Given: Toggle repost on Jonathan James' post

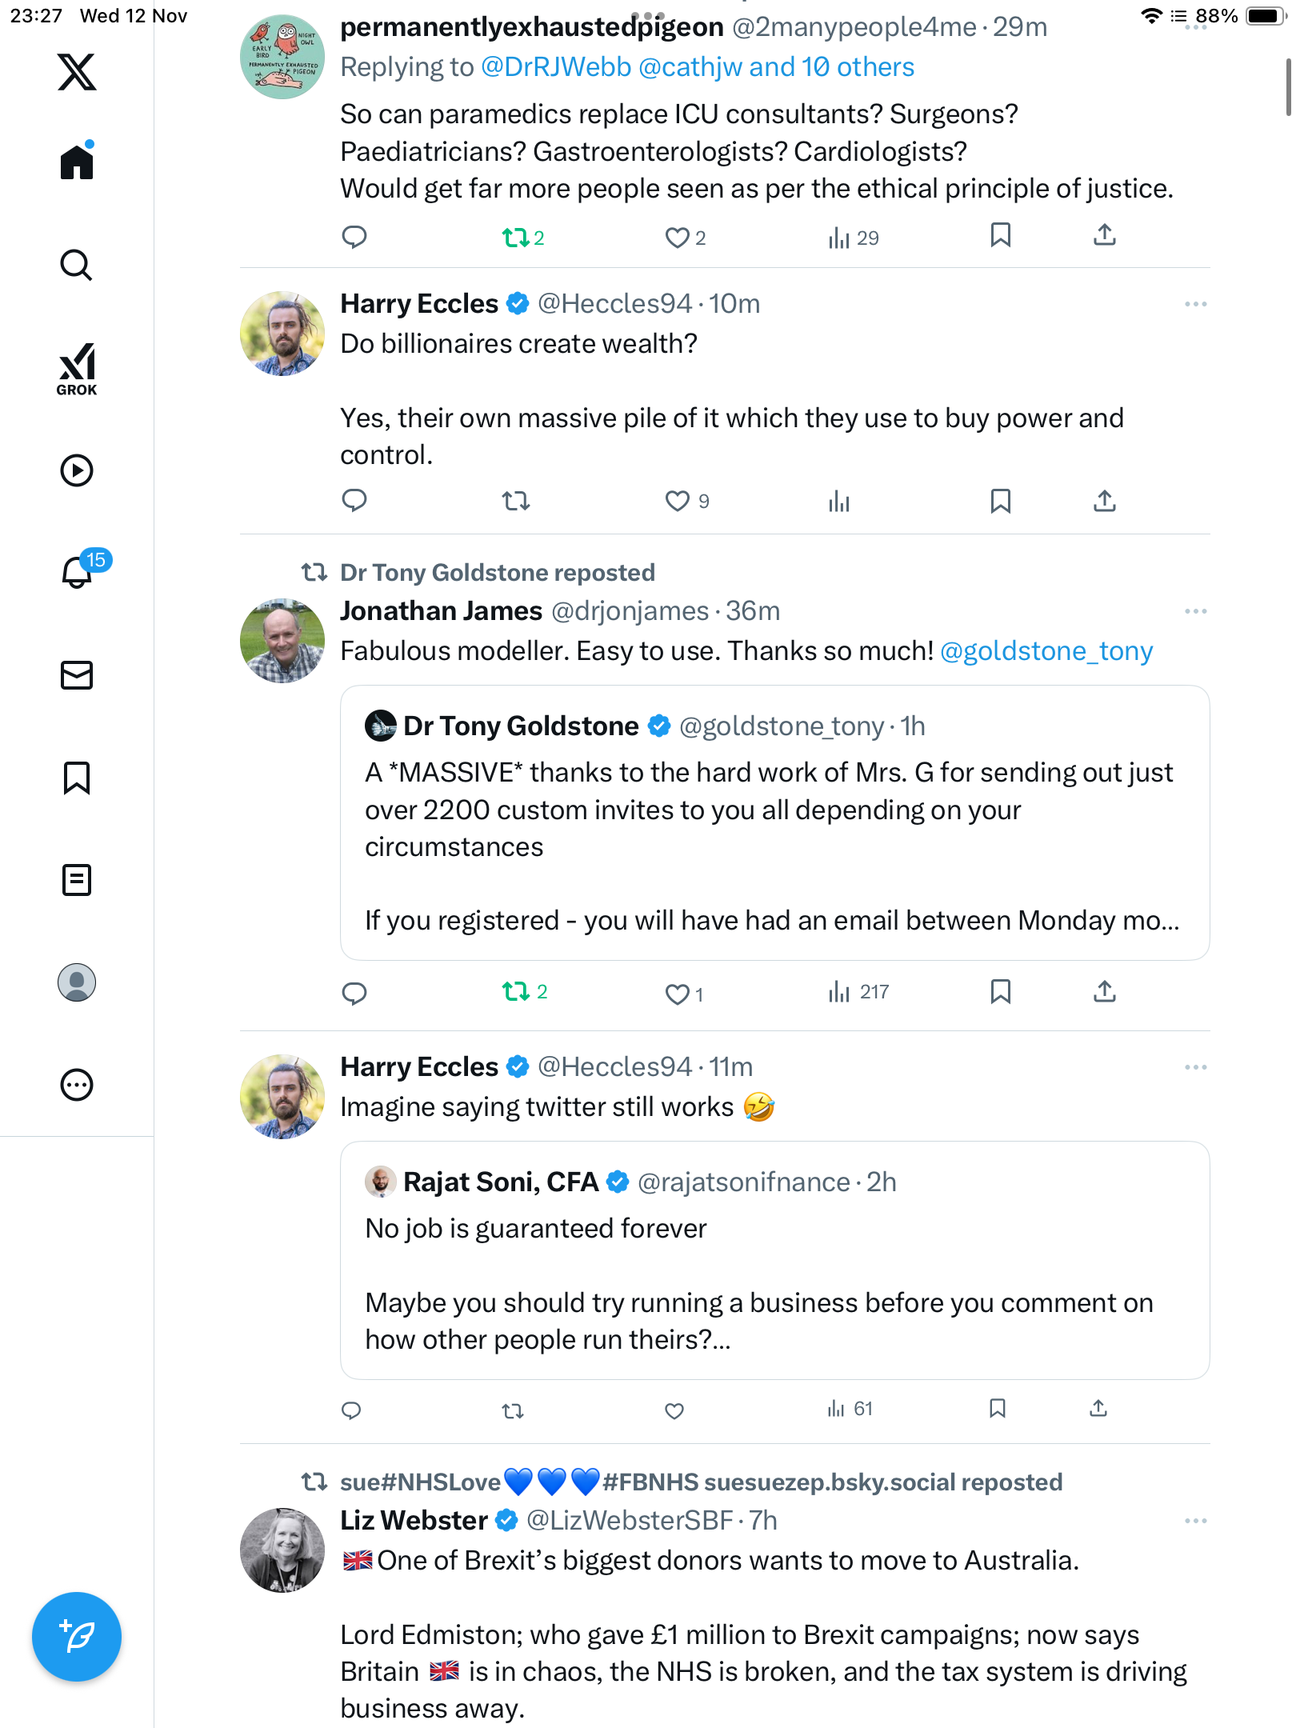Looking at the screenshot, I should (x=516, y=992).
